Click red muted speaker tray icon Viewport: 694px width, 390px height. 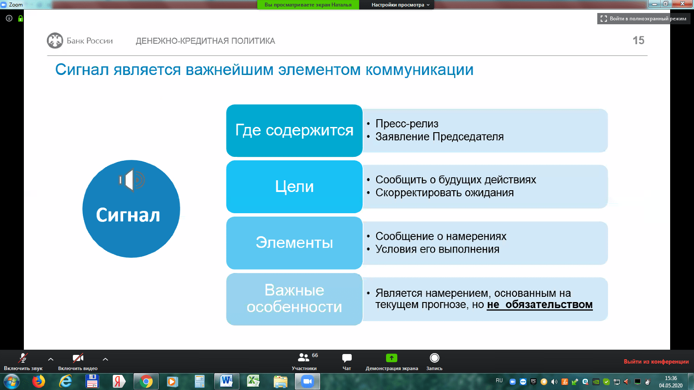(x=627, y=382)
